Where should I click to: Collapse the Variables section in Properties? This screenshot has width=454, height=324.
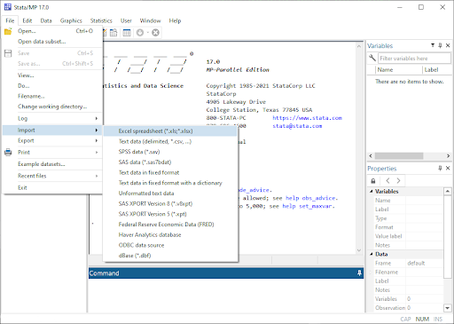coord(372,191)
